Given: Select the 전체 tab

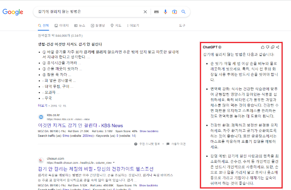Looking at the screenshot, I should coord(43,25).
